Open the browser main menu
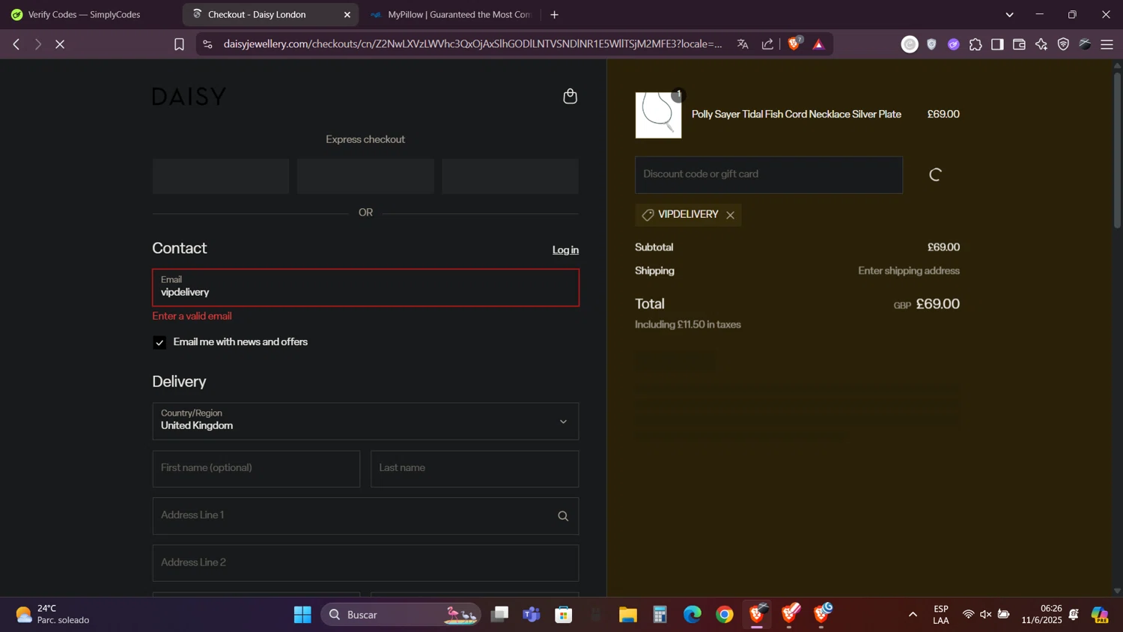The image size is (1123, 632). (x=1107, y=44)
